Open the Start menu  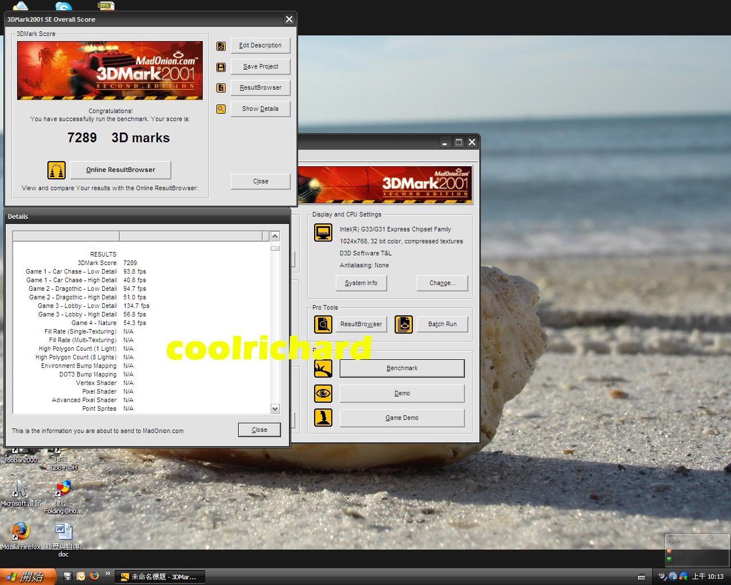point(28,576)
